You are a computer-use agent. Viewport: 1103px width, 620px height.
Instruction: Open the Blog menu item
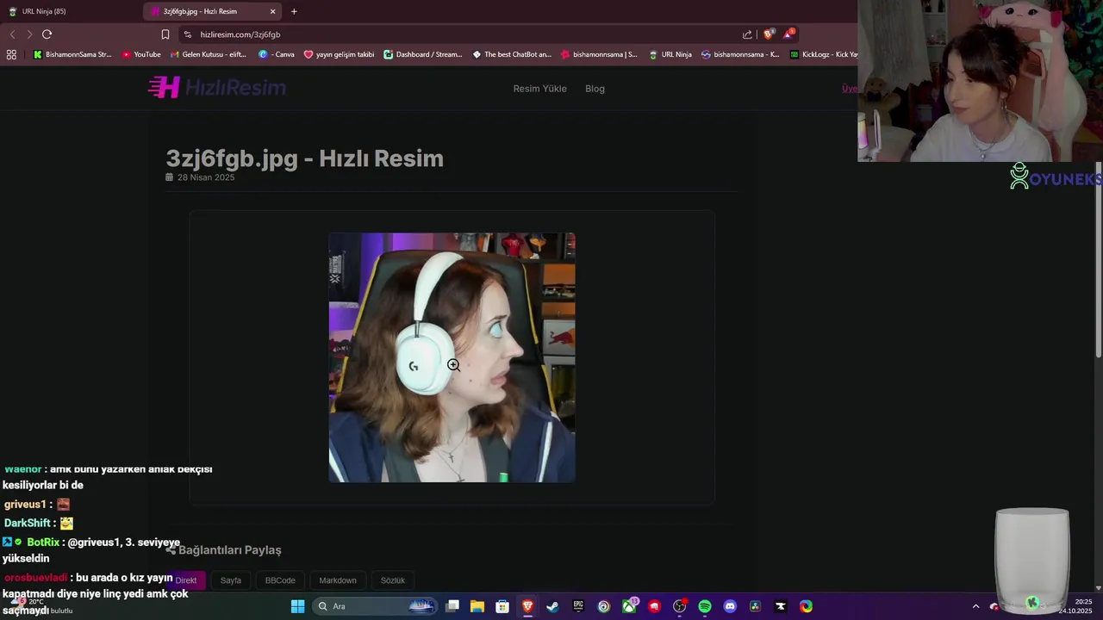(595, 89)
